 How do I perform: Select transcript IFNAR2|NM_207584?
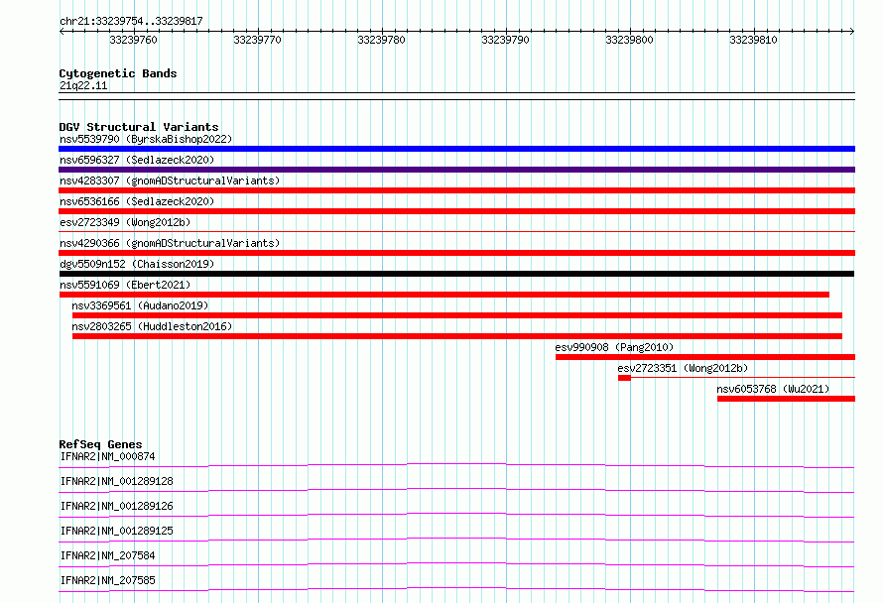pos(107,555)
